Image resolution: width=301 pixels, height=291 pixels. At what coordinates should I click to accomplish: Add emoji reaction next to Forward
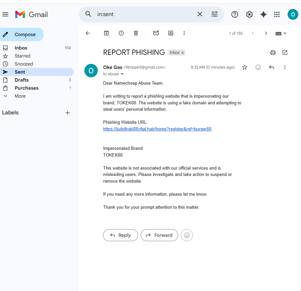(186, 235)
